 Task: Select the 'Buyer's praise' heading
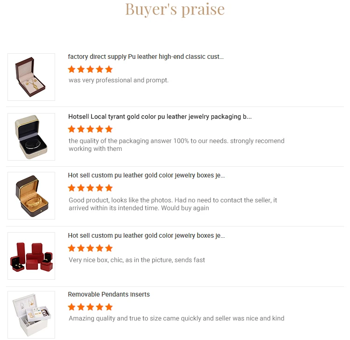coord(175,9)
